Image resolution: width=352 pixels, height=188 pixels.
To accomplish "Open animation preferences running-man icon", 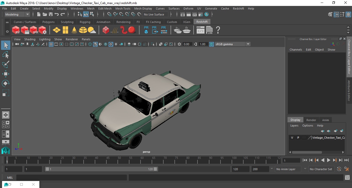I will tap(347, 169).
